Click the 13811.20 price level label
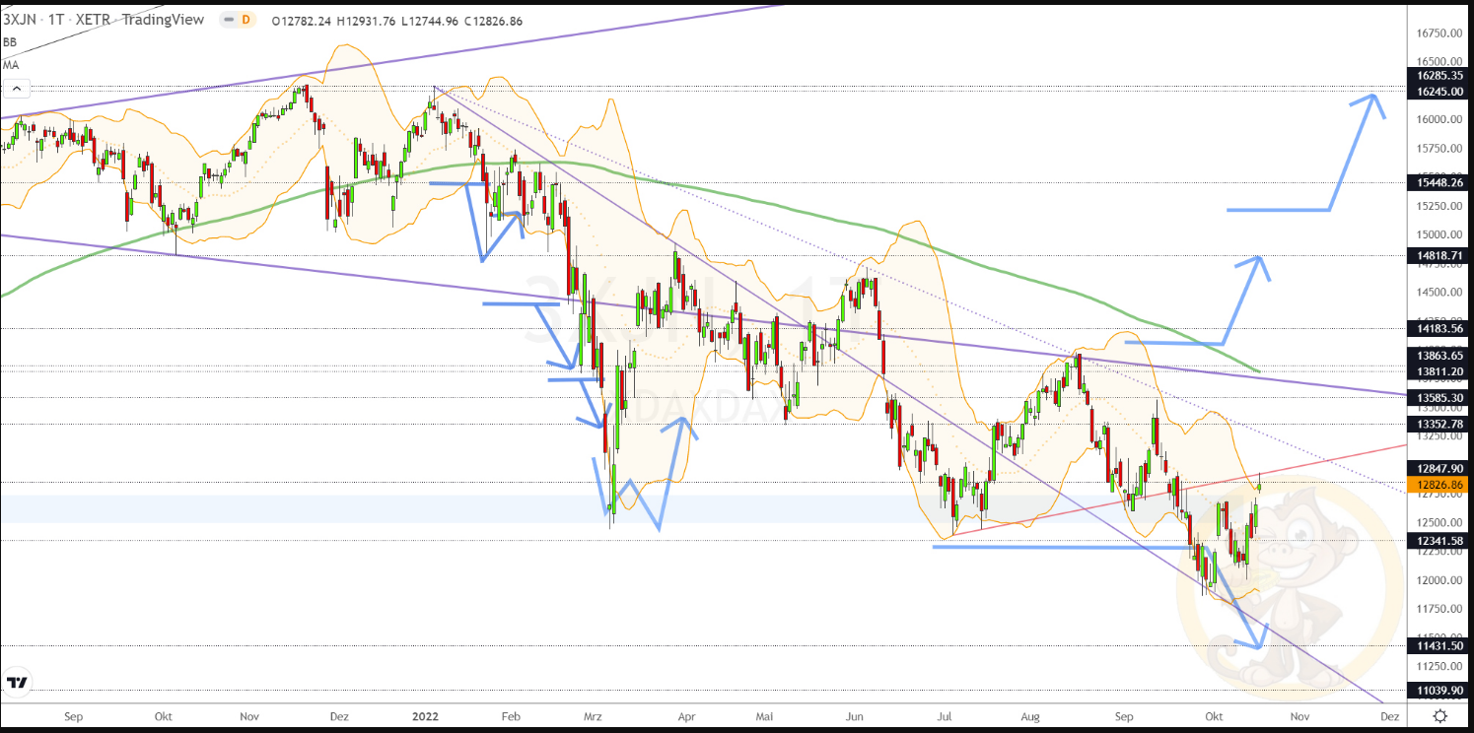Image resolution: width=1474 pixels, height=733 pixels. (1439, 371)
